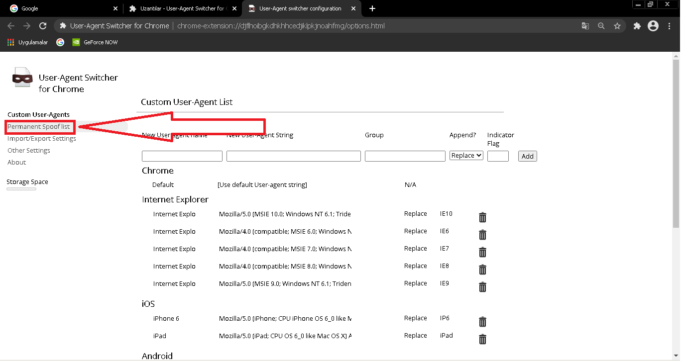
Task: Switch to the Google tab
Action: (x=62, y=8)
